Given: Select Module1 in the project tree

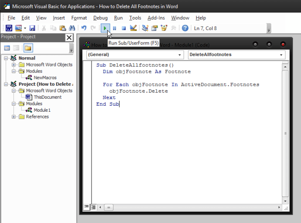Looking at the screenshot, I should [x=42, y=110].
